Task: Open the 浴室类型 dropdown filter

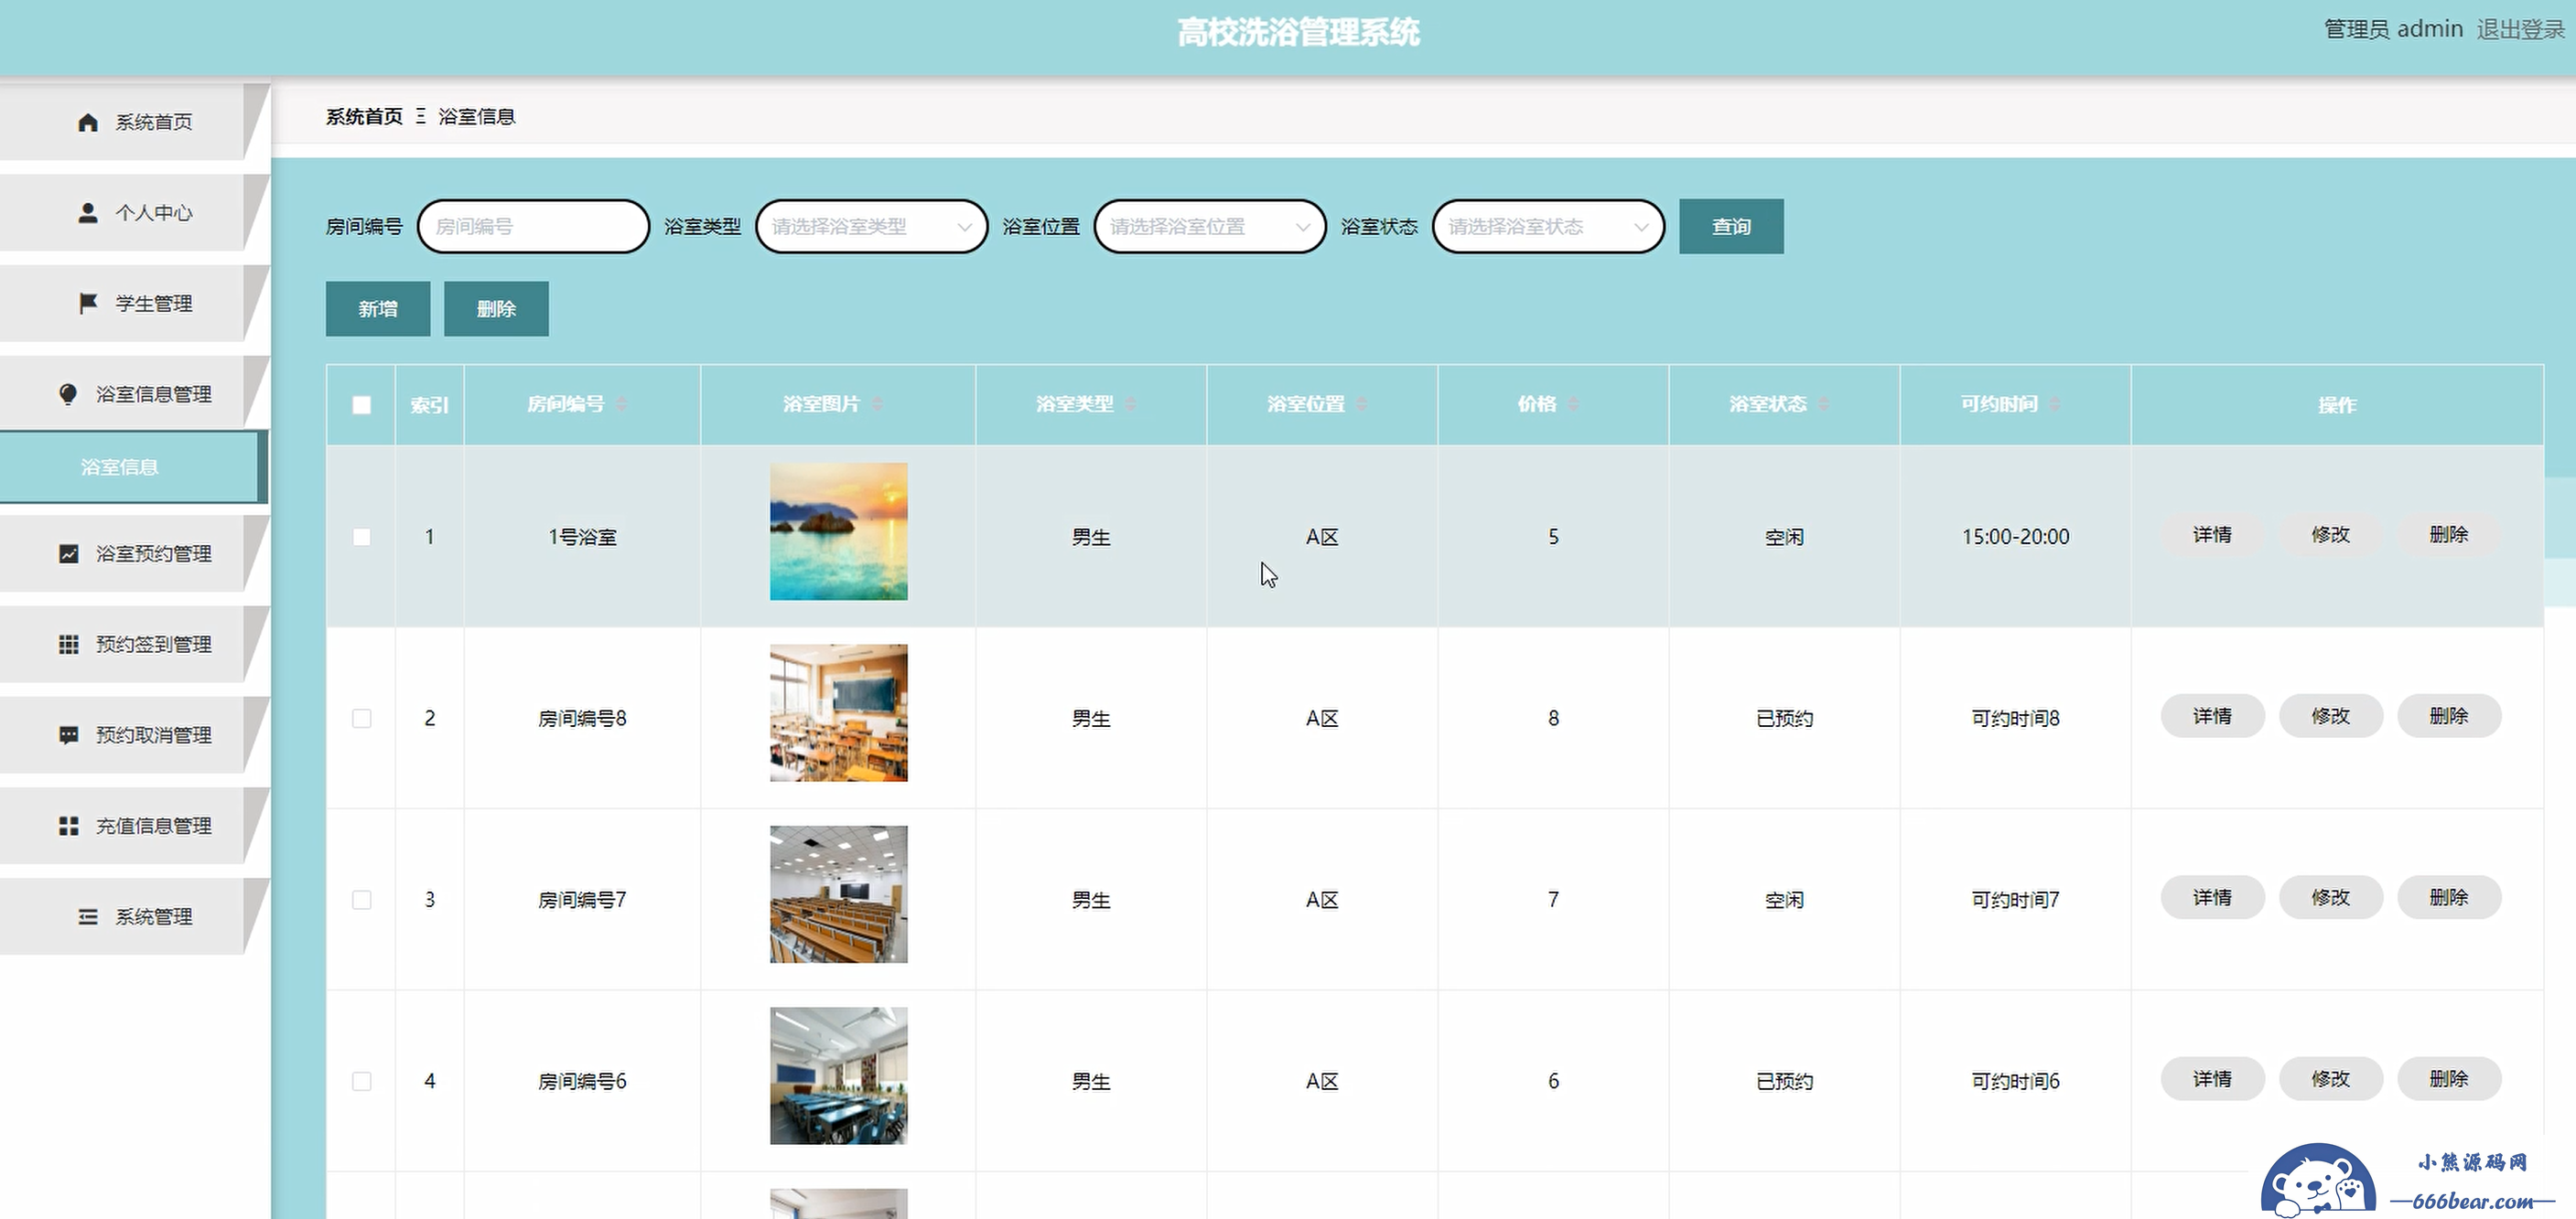Action: click(872, 227)
